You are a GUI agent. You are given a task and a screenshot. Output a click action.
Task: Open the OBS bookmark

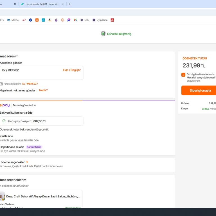pyautogui.click(x=85, y=20)
